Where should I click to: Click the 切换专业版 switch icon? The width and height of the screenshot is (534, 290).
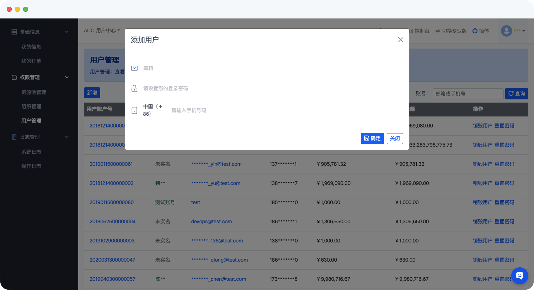pos(438,31)
